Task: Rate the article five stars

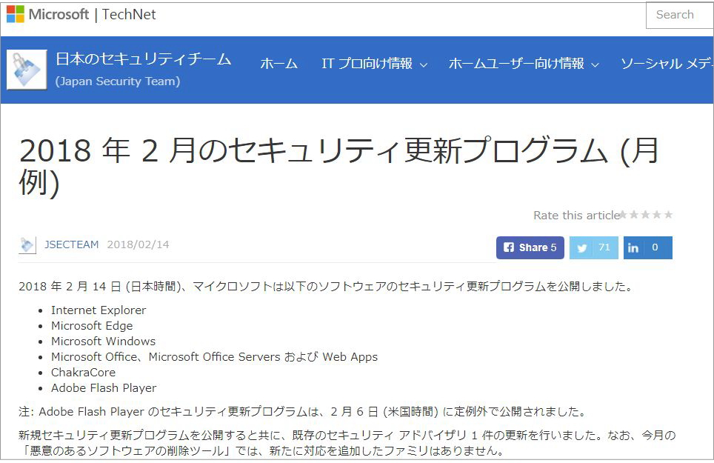Action: point(668,215)
